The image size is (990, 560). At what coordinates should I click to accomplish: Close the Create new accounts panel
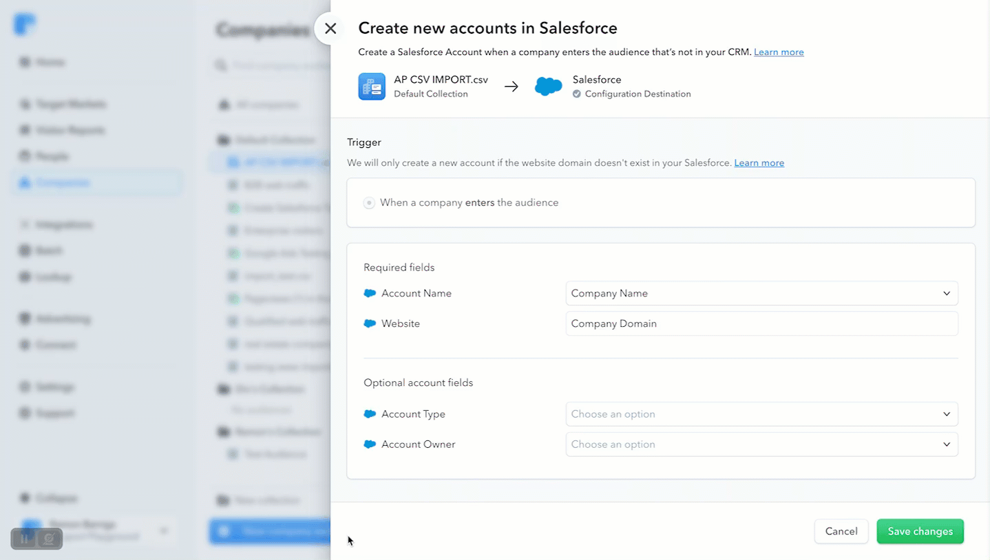coord(330,29)
